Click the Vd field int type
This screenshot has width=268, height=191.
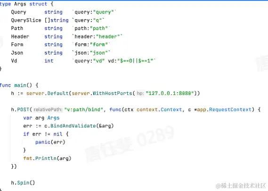coord(49,61)
